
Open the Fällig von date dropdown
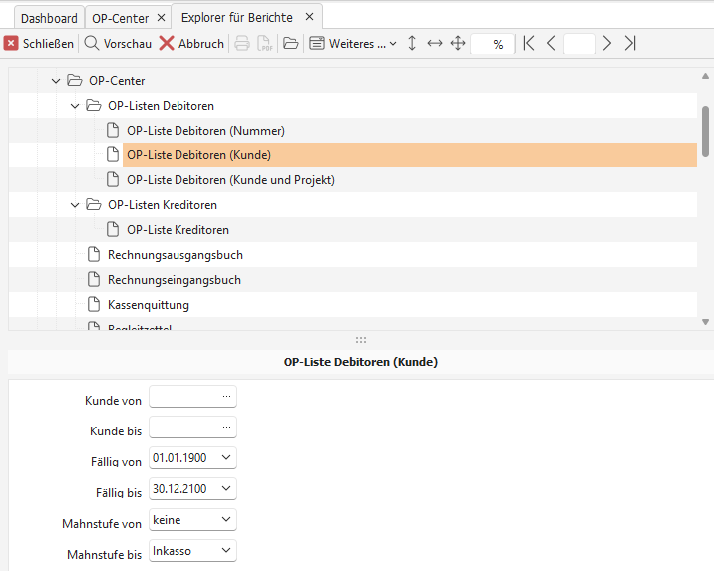click(226, 457)
